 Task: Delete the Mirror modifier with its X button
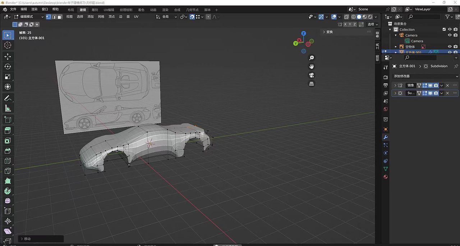[447, 85]
